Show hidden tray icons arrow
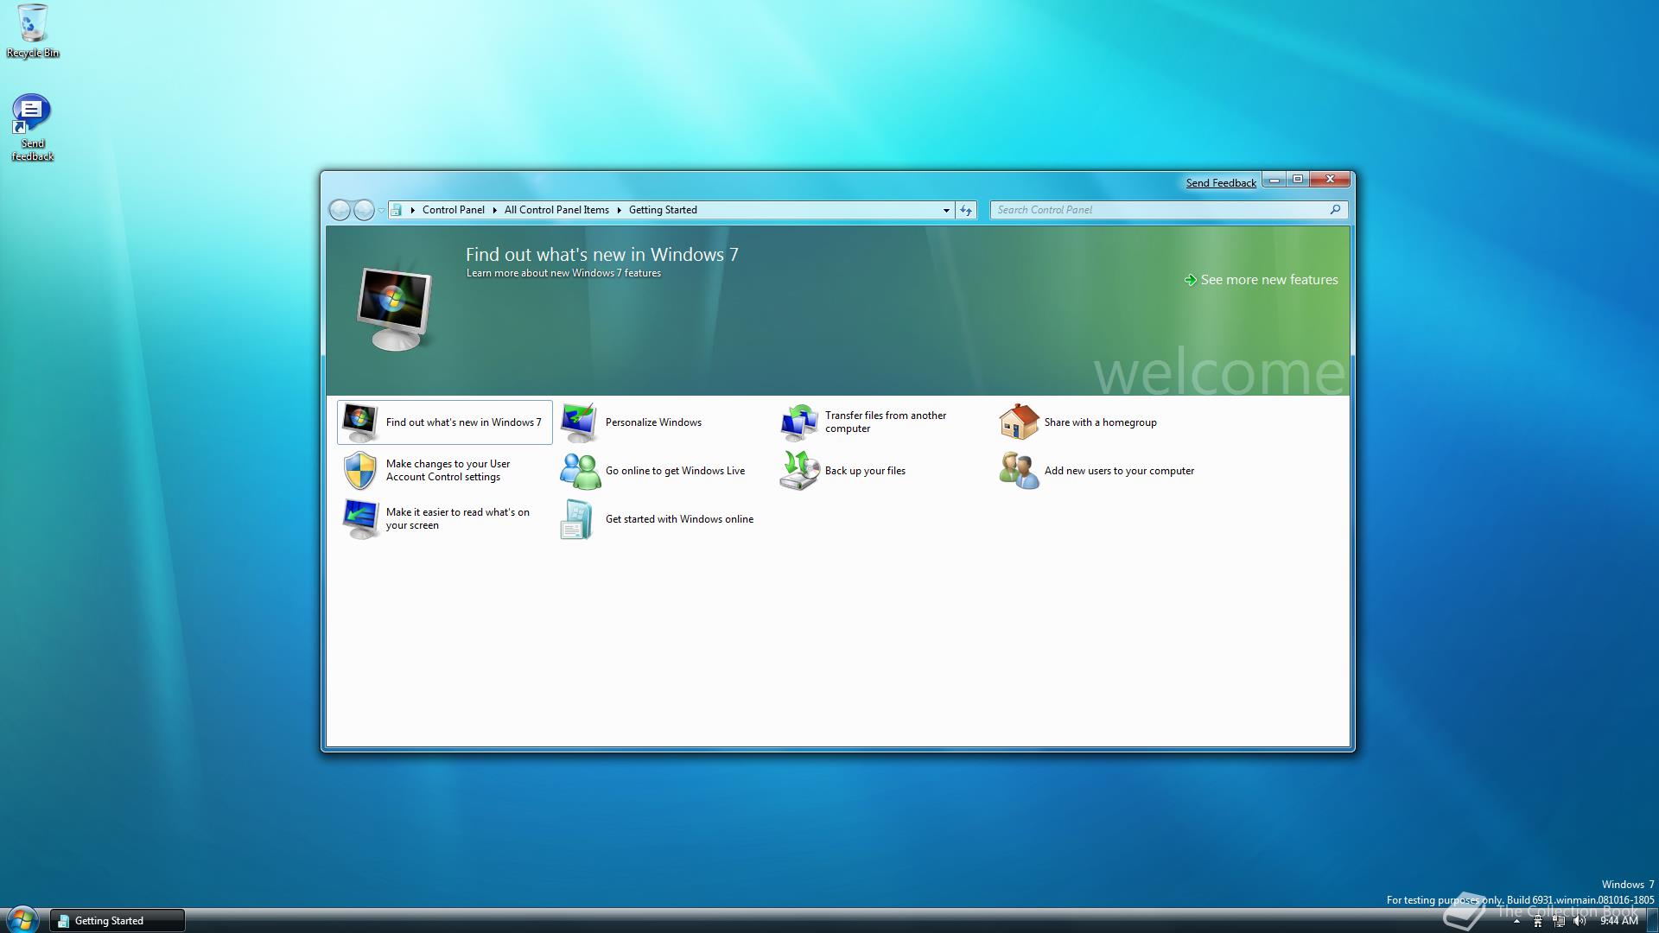The height and width of the screenshot is (933, 1659). pyautogui.click(x=1516, y=922)
